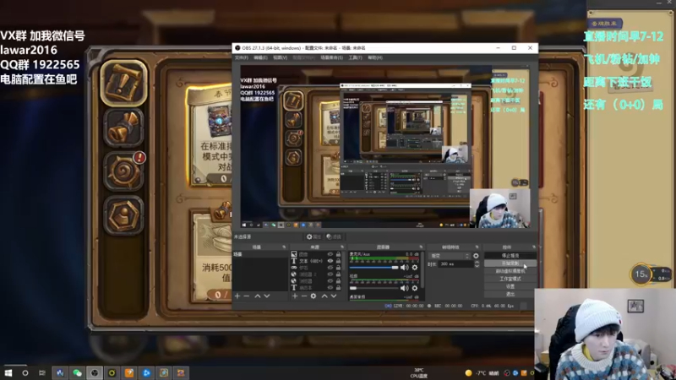
Task: Mute the 麦克风/Aux speaker icon
Action: pyautogui.click(x=405, y=268)
